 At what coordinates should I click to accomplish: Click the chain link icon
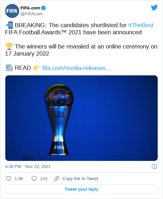point(57,179)
